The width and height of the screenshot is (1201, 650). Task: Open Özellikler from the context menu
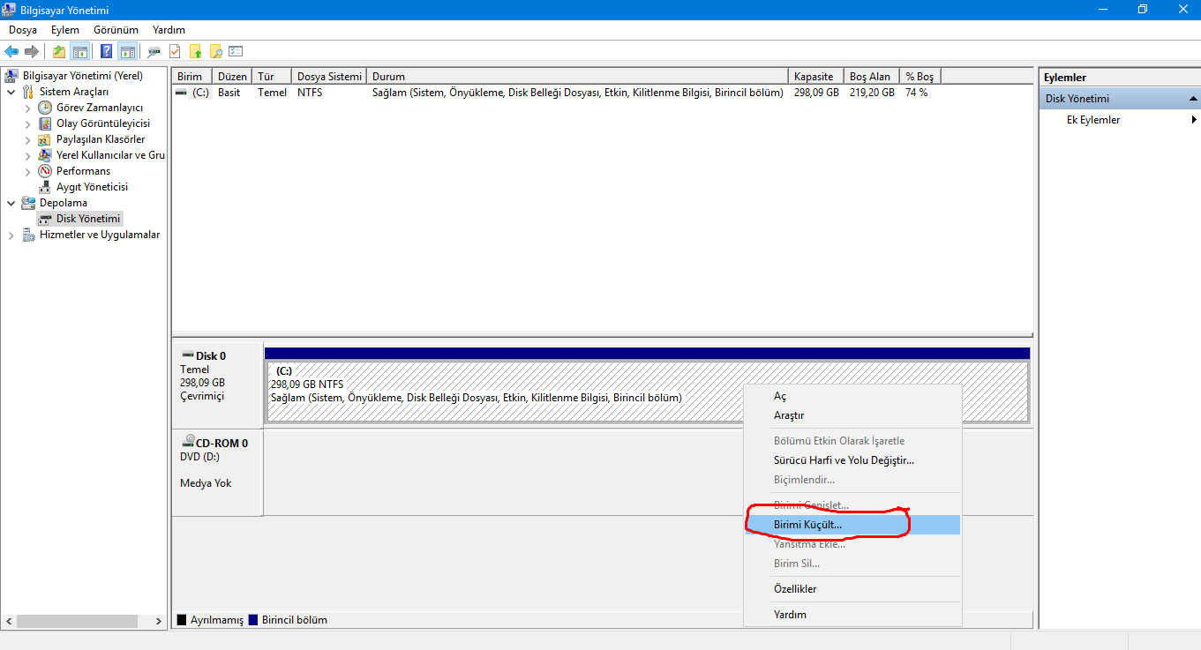click(x=852, y=589)
